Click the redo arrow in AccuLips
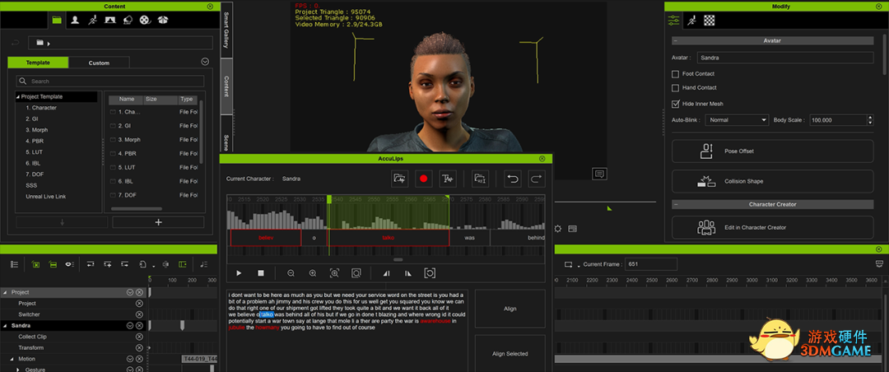Viewport: 889px width, 372px height. (537, 179)
